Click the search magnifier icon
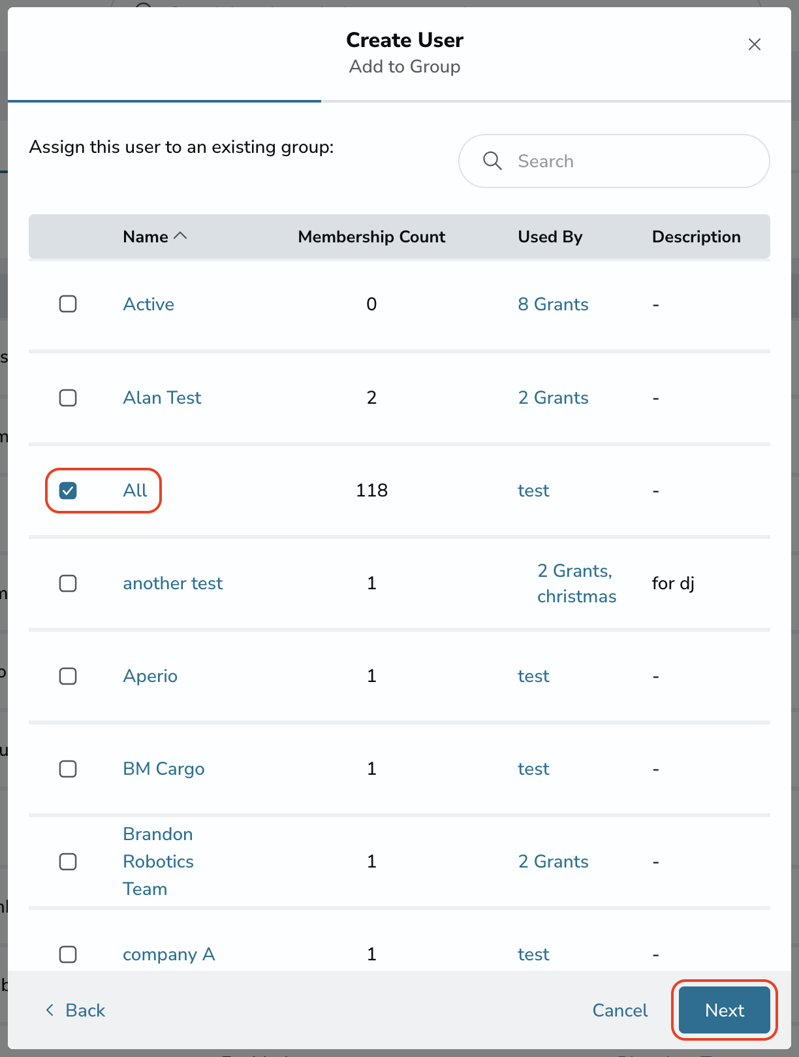Viewport: 799px width, 1057px height. [x=492, y=161]
